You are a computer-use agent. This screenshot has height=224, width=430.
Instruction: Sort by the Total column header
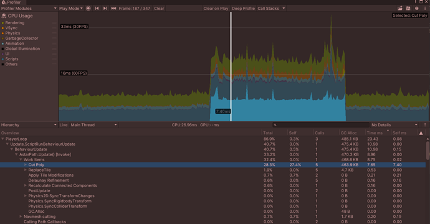pyautogui.click(x=275, y=133)
